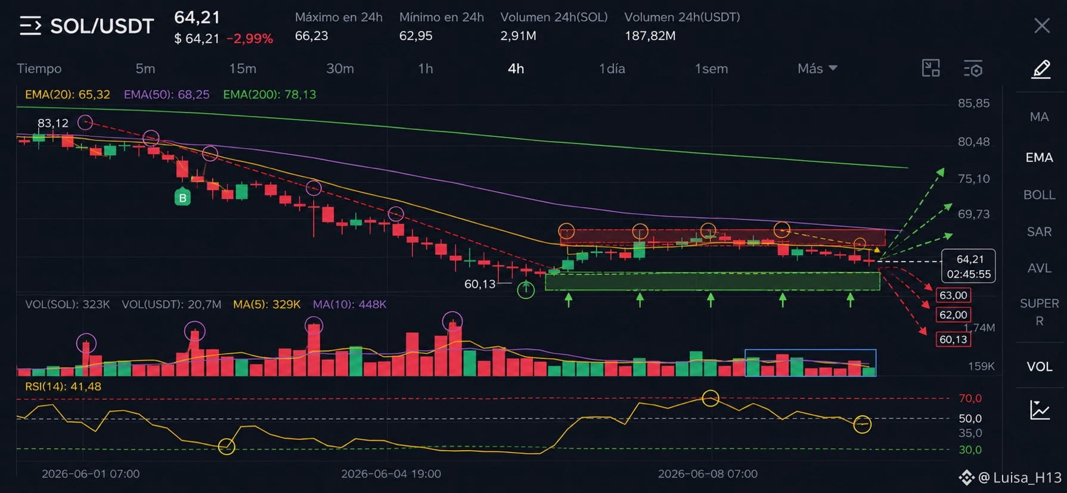The width and height of the screenshot is (1067, 493).
Task: Click the Mínimo en 24h value 62,95
Action: coord(415,36)
